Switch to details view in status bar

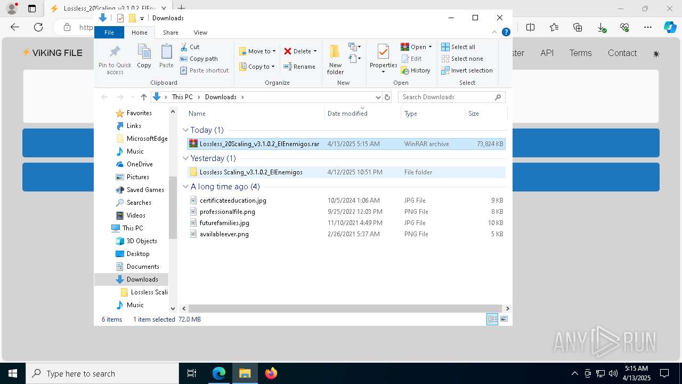[492, 319]
